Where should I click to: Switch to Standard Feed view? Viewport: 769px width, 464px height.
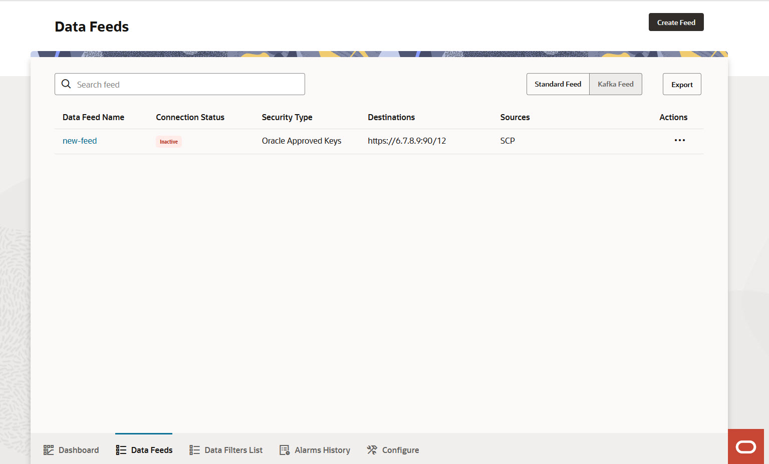[x=558, y=84]
